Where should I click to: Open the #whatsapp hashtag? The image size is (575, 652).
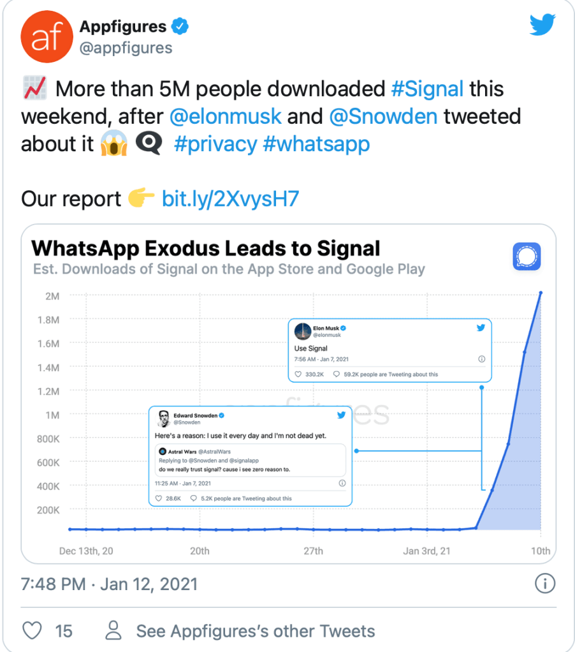click(316, 144)
